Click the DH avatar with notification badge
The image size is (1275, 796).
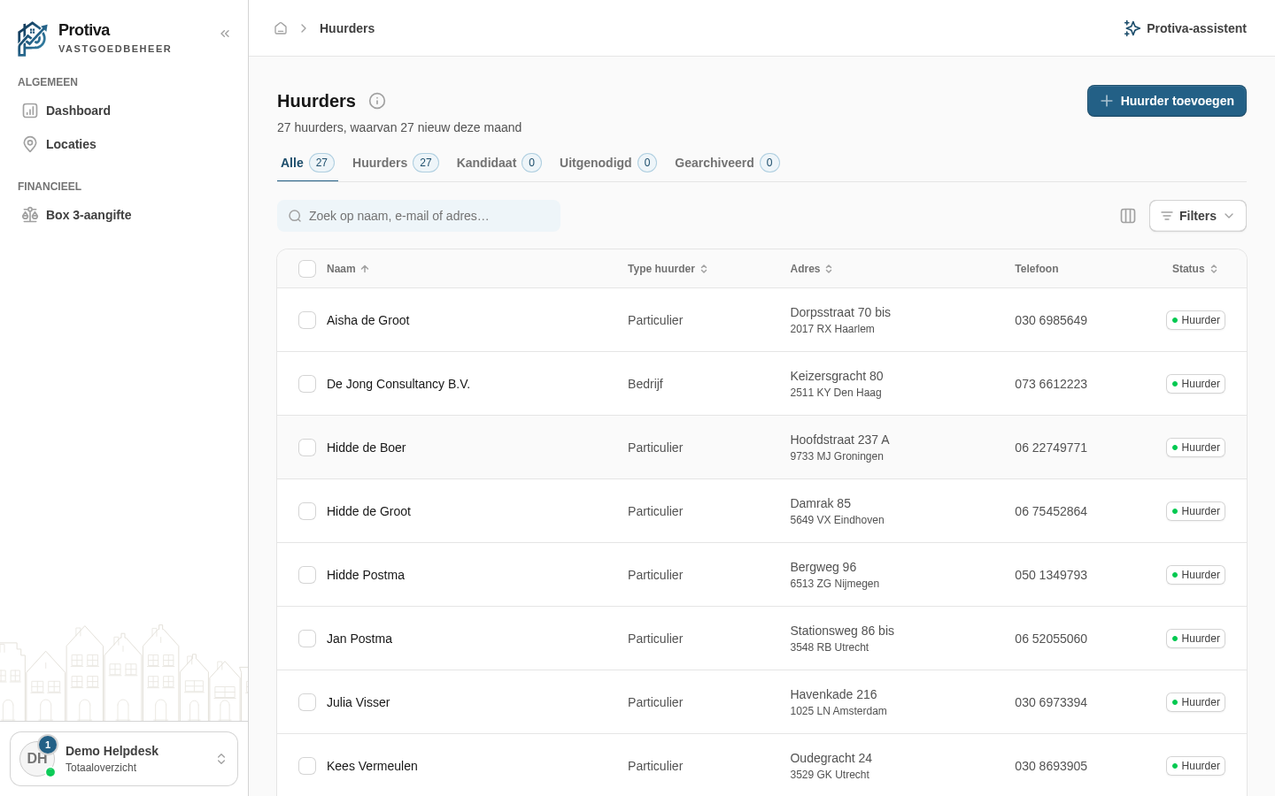click(x=37, y=758)
